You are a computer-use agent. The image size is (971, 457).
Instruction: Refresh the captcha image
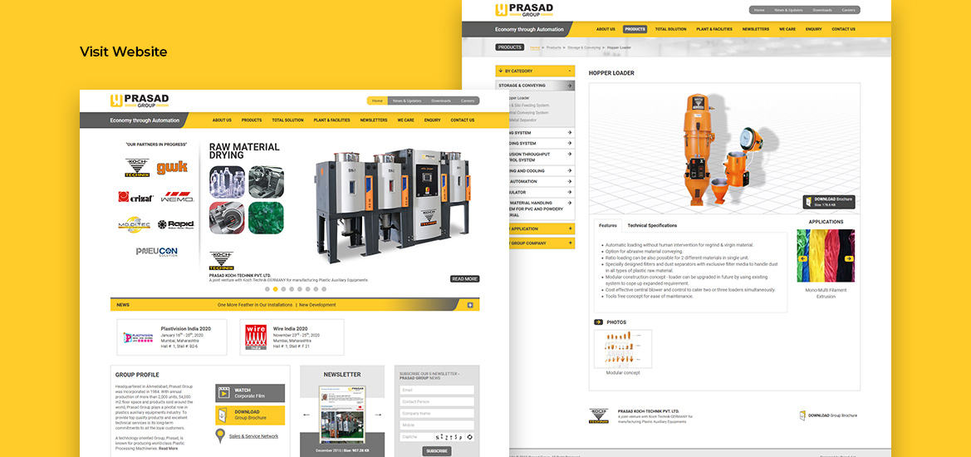(x=469, y=436)
